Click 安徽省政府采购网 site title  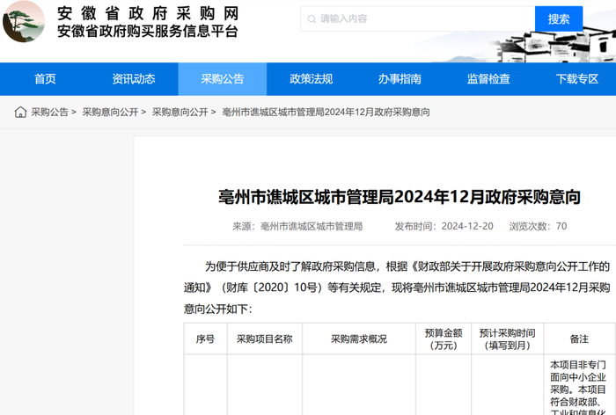[148, 13]
